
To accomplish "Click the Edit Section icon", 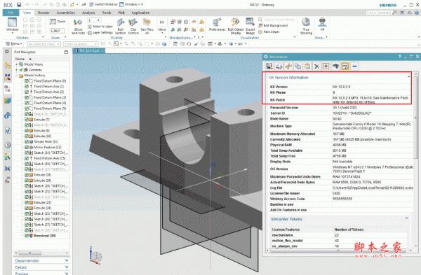I will (x=120, y=27).
